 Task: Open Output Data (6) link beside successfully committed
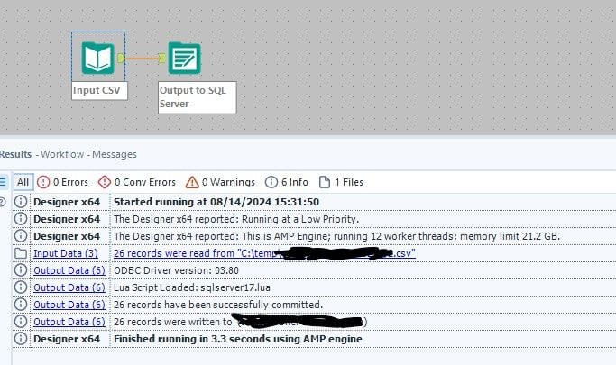tap(69, 305)
